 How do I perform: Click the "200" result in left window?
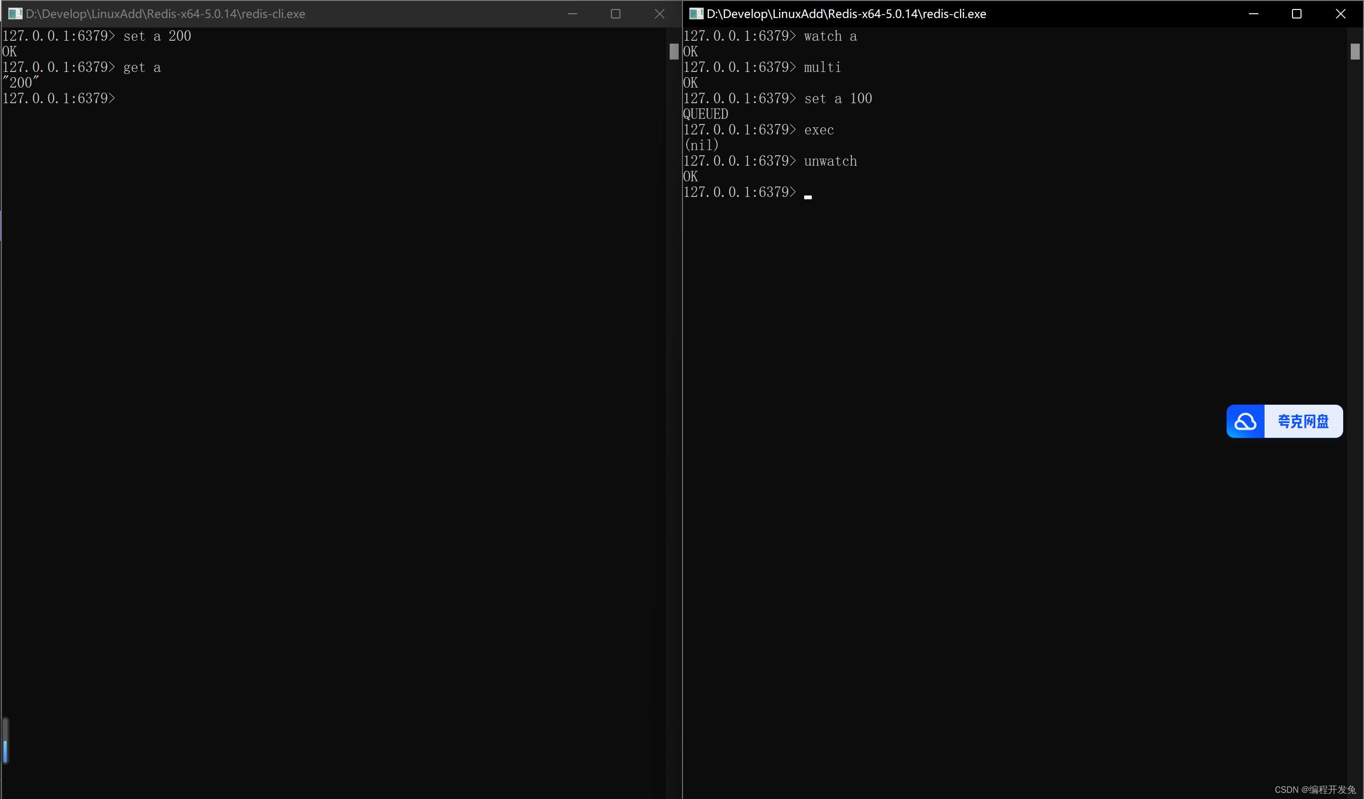pos(20,83)
